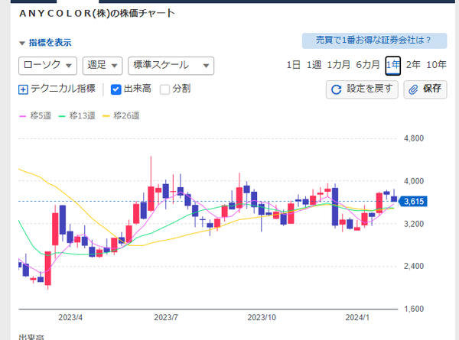Viewport: 459px width, 340px height.
Task: Enable the 分割 checkbox
Action: (164, 89)
